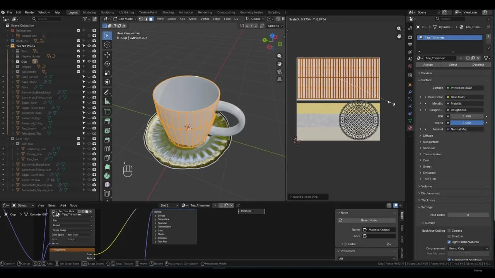Click the Assign material button
Viewport: 495px width, 278px height.
coord(428,64)
